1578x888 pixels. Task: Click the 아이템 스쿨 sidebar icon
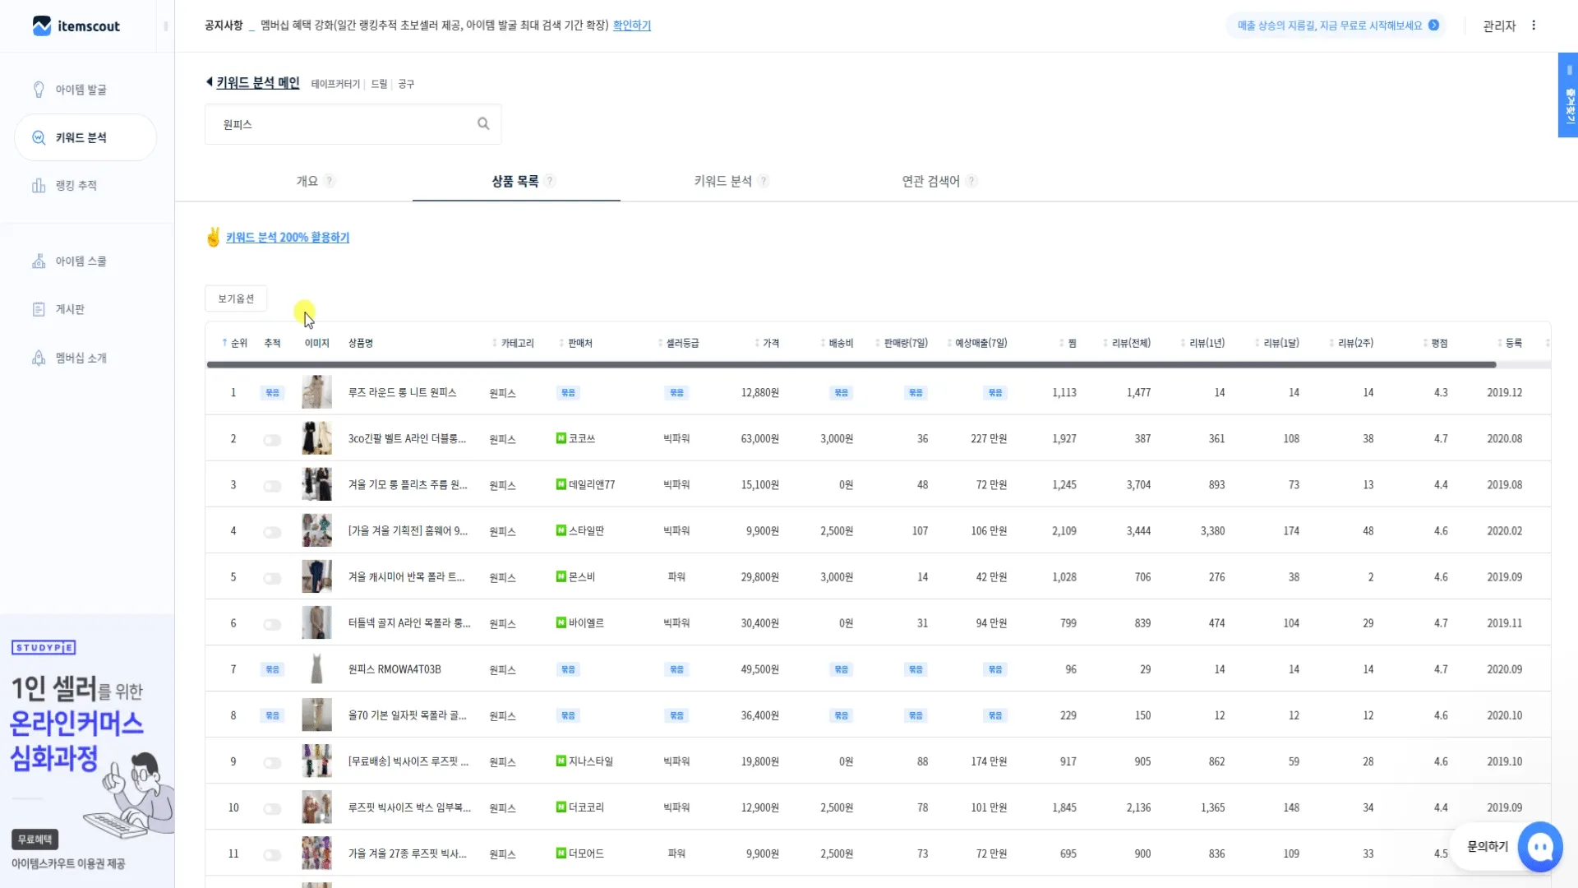39,261
